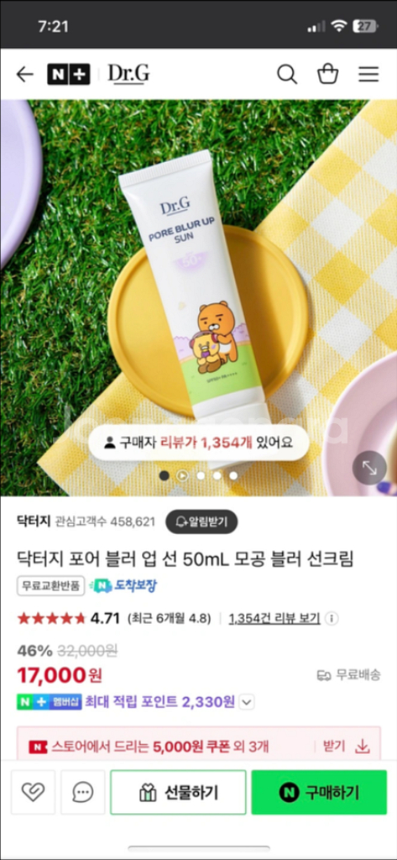The height and width of the screenshot is (860, 397).
Task: Open the search magnifier icon
Action: (287, 74)
